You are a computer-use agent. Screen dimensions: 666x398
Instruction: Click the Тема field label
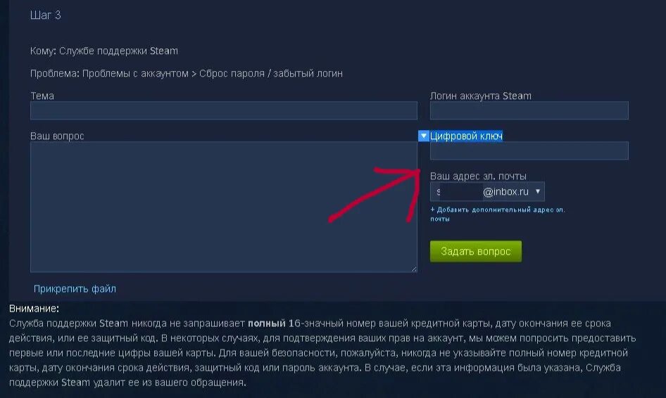pos(42,96)
